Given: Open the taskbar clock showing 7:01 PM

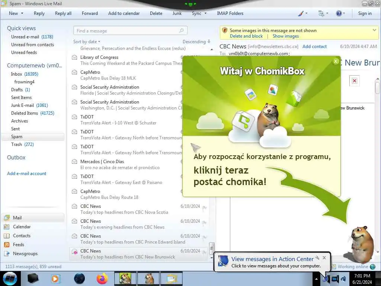Looking at the screenshot, I should coord(362,279).
